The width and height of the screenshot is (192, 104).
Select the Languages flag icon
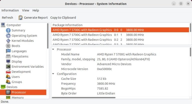(8, 51)
